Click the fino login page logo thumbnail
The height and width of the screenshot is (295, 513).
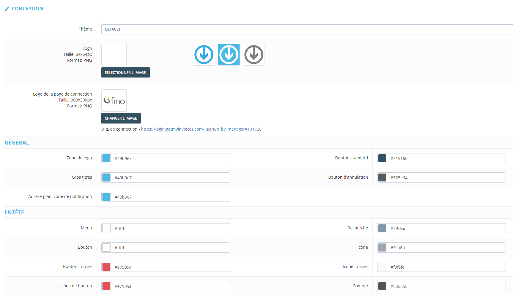pyautogui.click(x=114, y=101)
